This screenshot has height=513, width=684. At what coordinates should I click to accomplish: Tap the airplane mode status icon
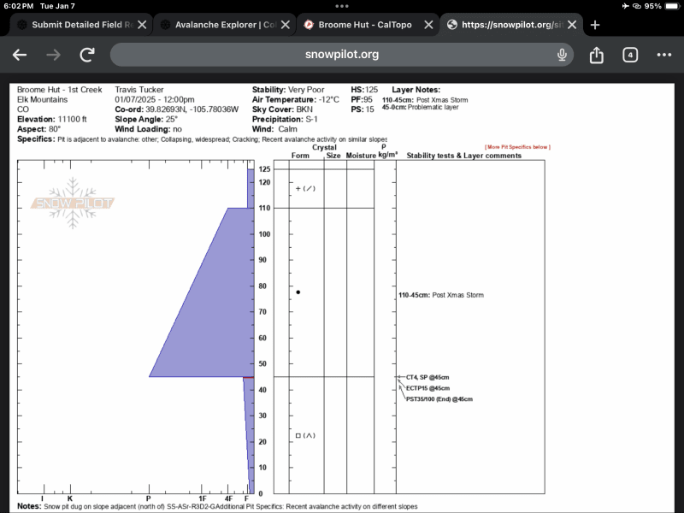coord(626,6)
